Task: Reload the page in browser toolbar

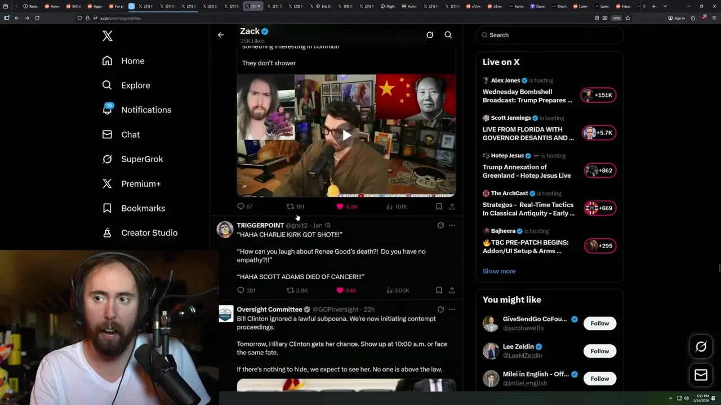Action: (x=37, y=18)
